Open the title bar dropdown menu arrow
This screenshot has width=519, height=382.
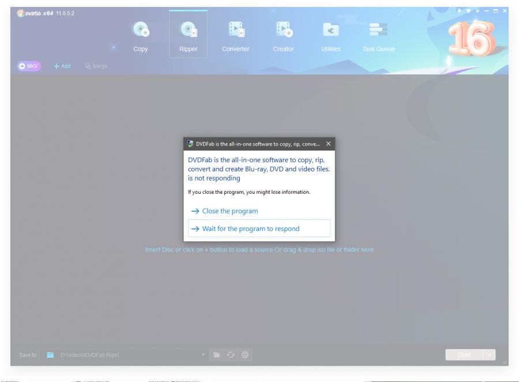point(477,11)
